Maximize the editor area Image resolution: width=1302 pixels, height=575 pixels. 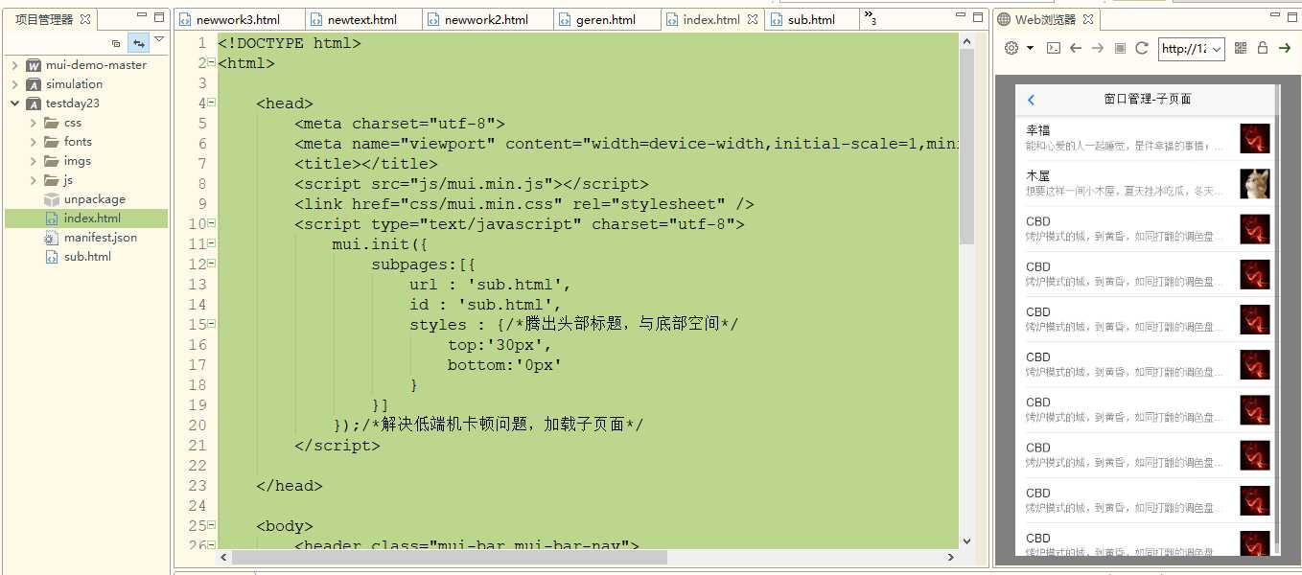tap(978, 16)
